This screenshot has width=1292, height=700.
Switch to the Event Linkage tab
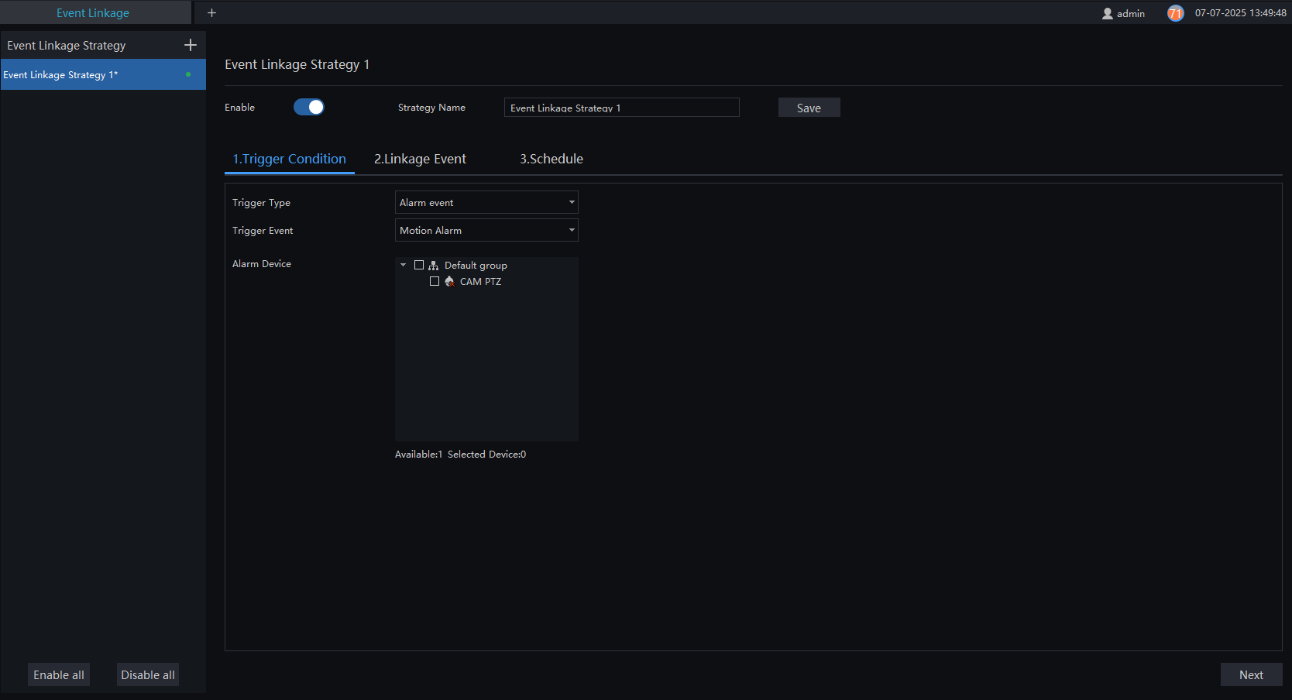pyautogui.click(x=93, y=12)
